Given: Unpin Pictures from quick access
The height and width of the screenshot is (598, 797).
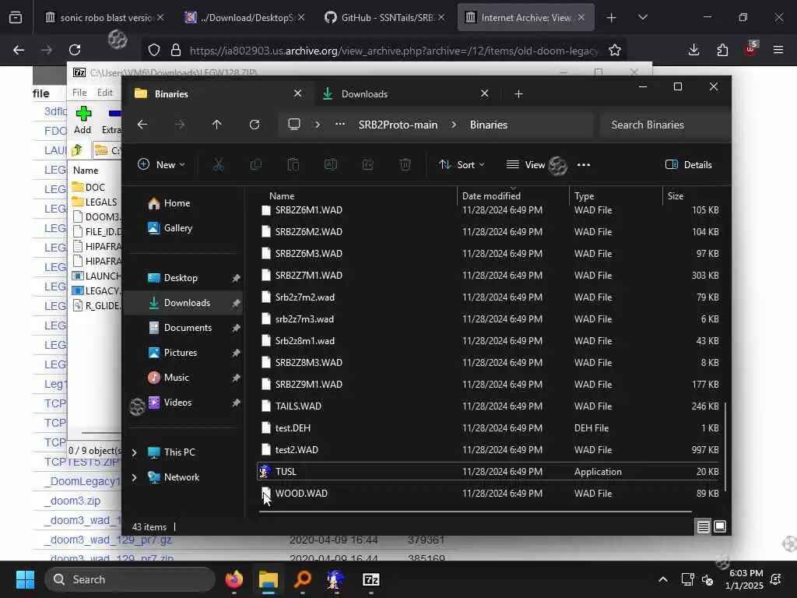Looking at the screenshot, I should [x=236, y=353].
